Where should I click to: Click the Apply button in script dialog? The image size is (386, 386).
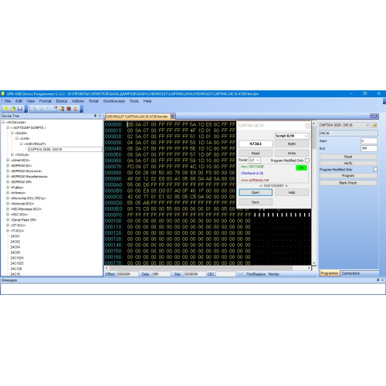coord(292,144)
